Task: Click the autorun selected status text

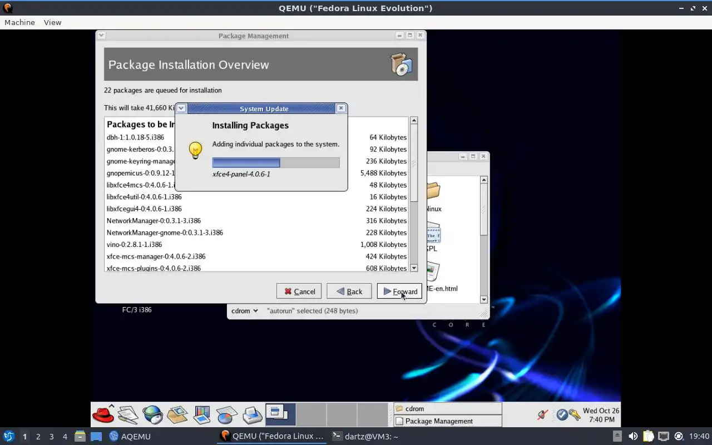Action: tap(312, 311)
